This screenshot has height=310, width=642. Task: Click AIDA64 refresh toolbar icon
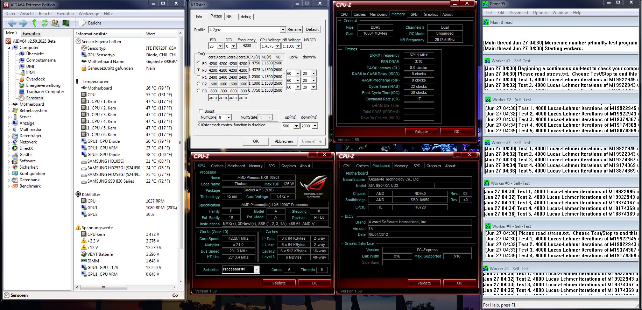[45, 23]
